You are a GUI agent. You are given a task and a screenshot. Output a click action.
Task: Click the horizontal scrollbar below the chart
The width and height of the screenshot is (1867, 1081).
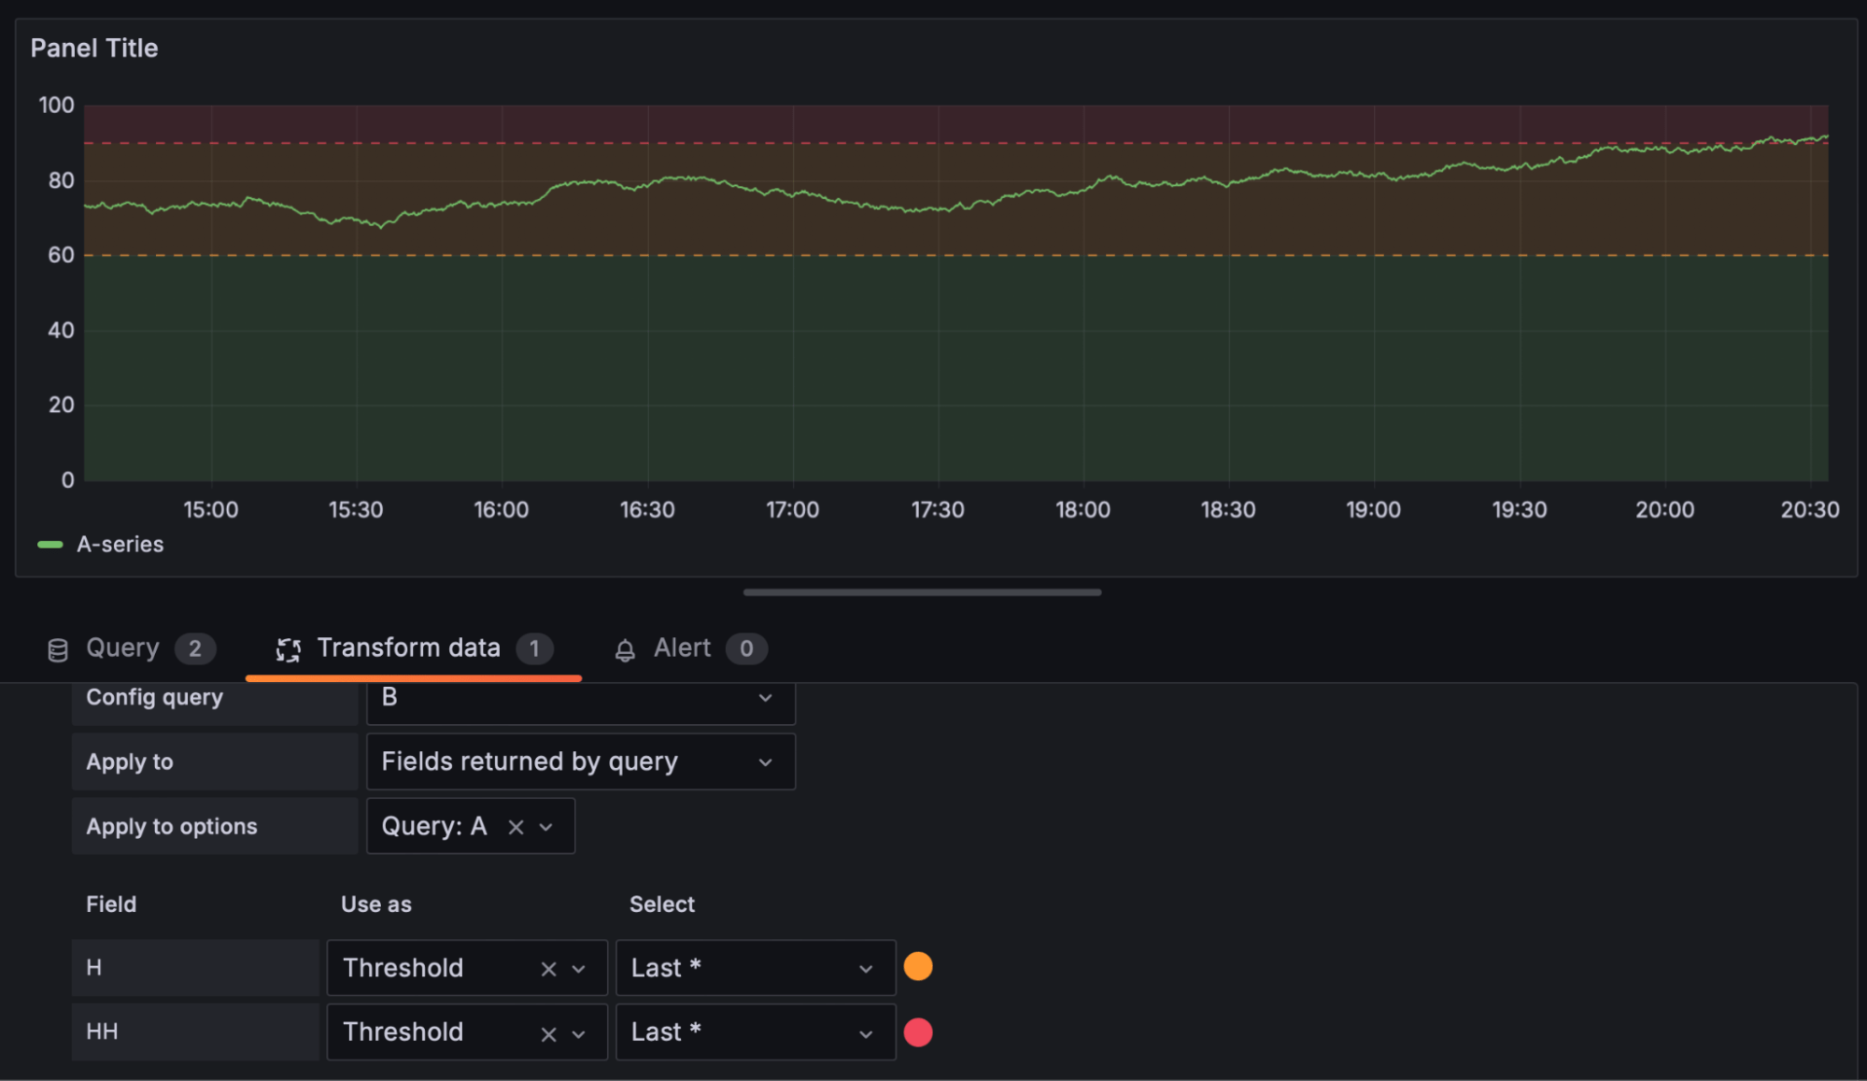click(x=923, y=591)
